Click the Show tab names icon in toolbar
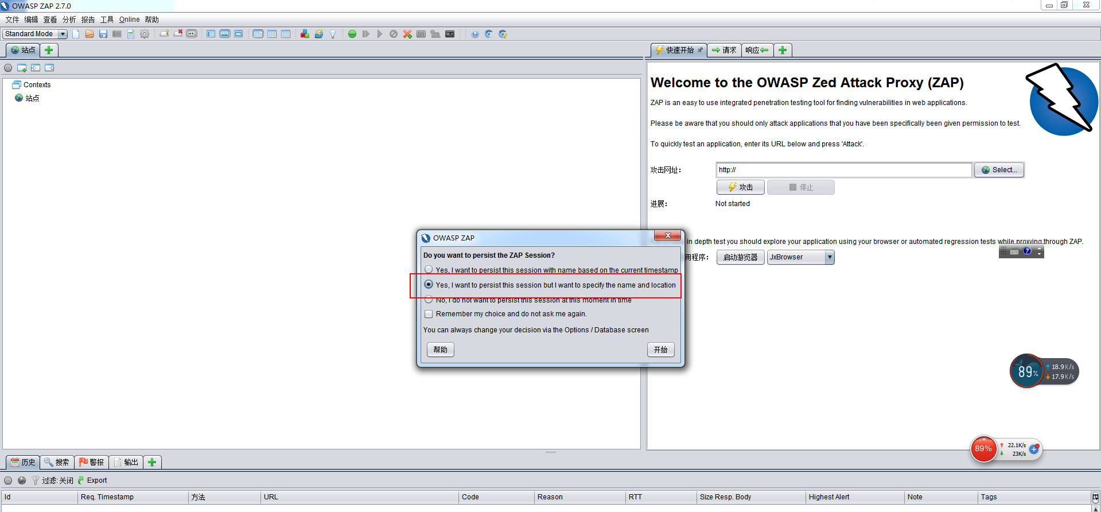This screenshot has width=1101, height=512. pyautogui.click(x=192, y=34)
